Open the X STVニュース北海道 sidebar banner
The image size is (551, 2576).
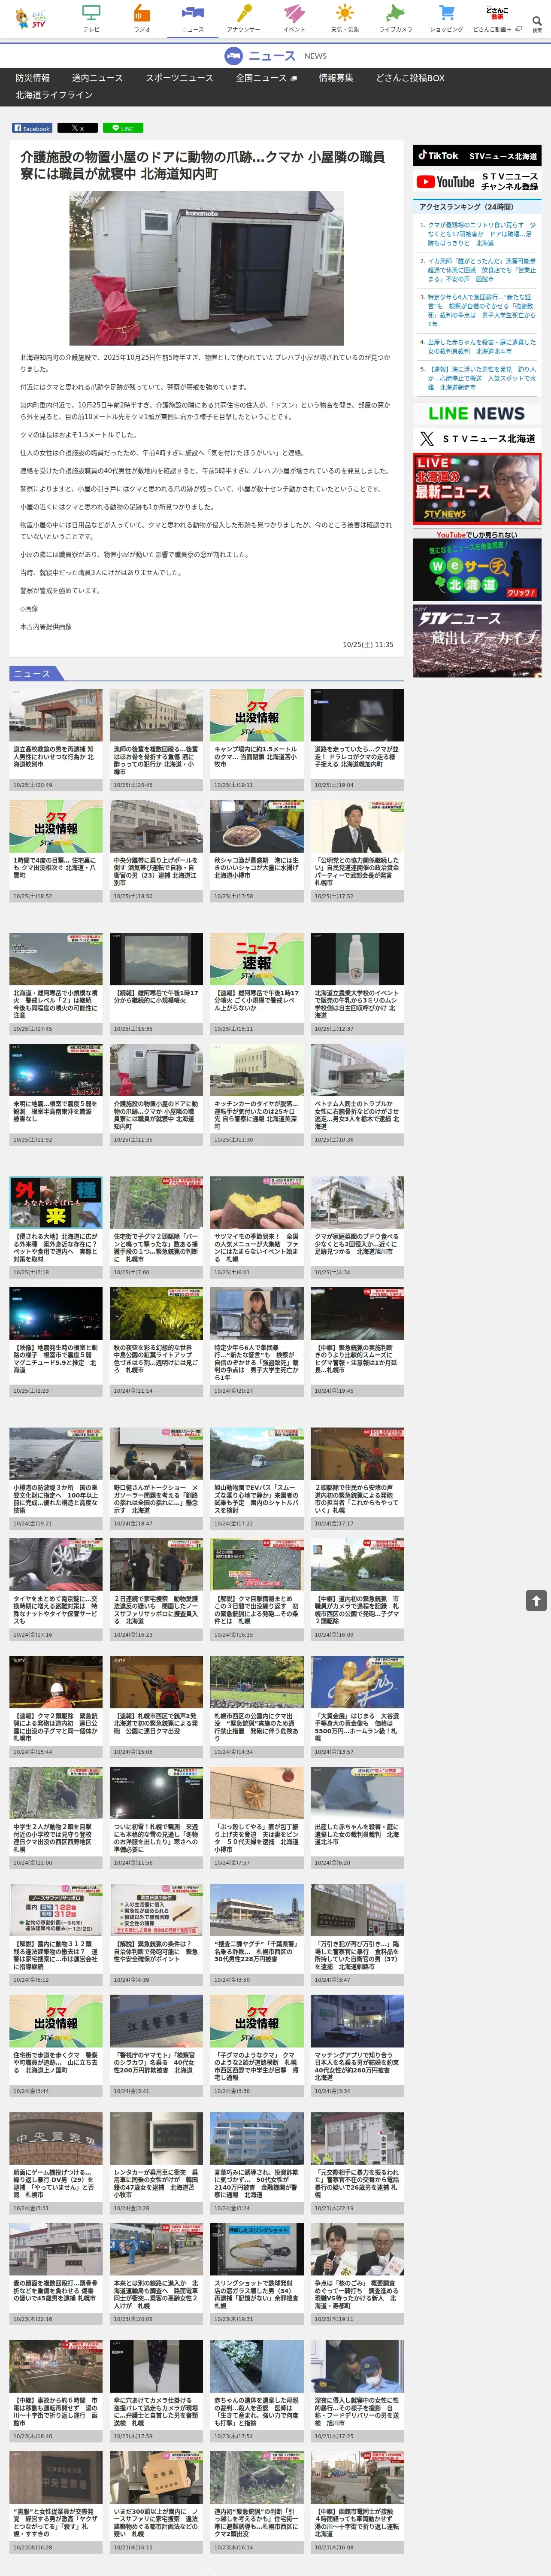477,439
